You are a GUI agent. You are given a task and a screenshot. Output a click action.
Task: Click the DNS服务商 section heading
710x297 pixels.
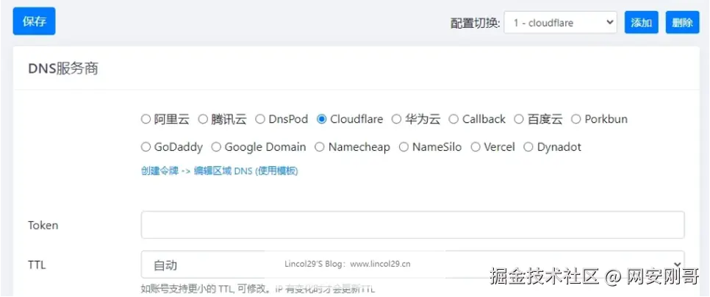(x=63, y=69)
